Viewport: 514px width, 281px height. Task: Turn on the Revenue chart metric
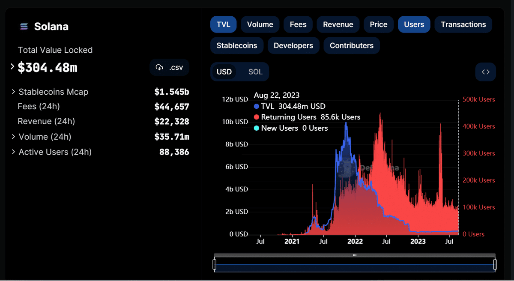338,24
